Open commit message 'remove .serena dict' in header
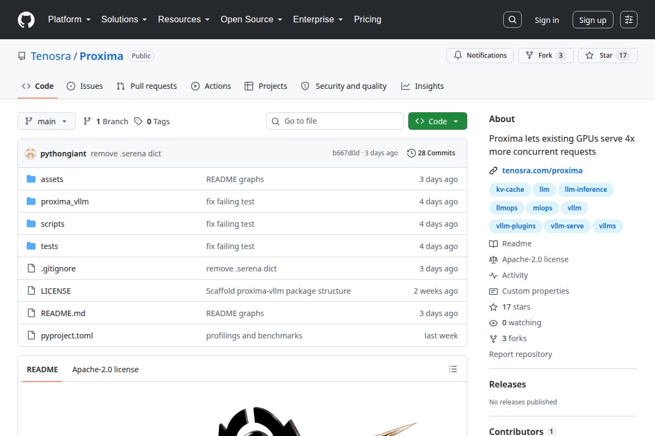The image size is (655, 436). [x=126, y=154]
